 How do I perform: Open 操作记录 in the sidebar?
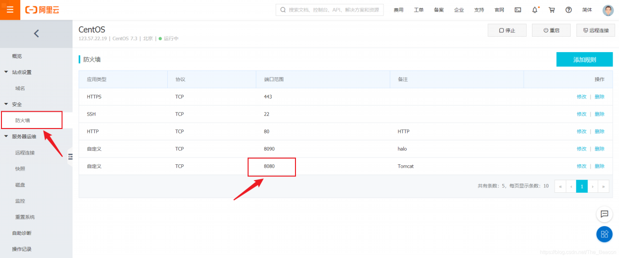[22, 249]
